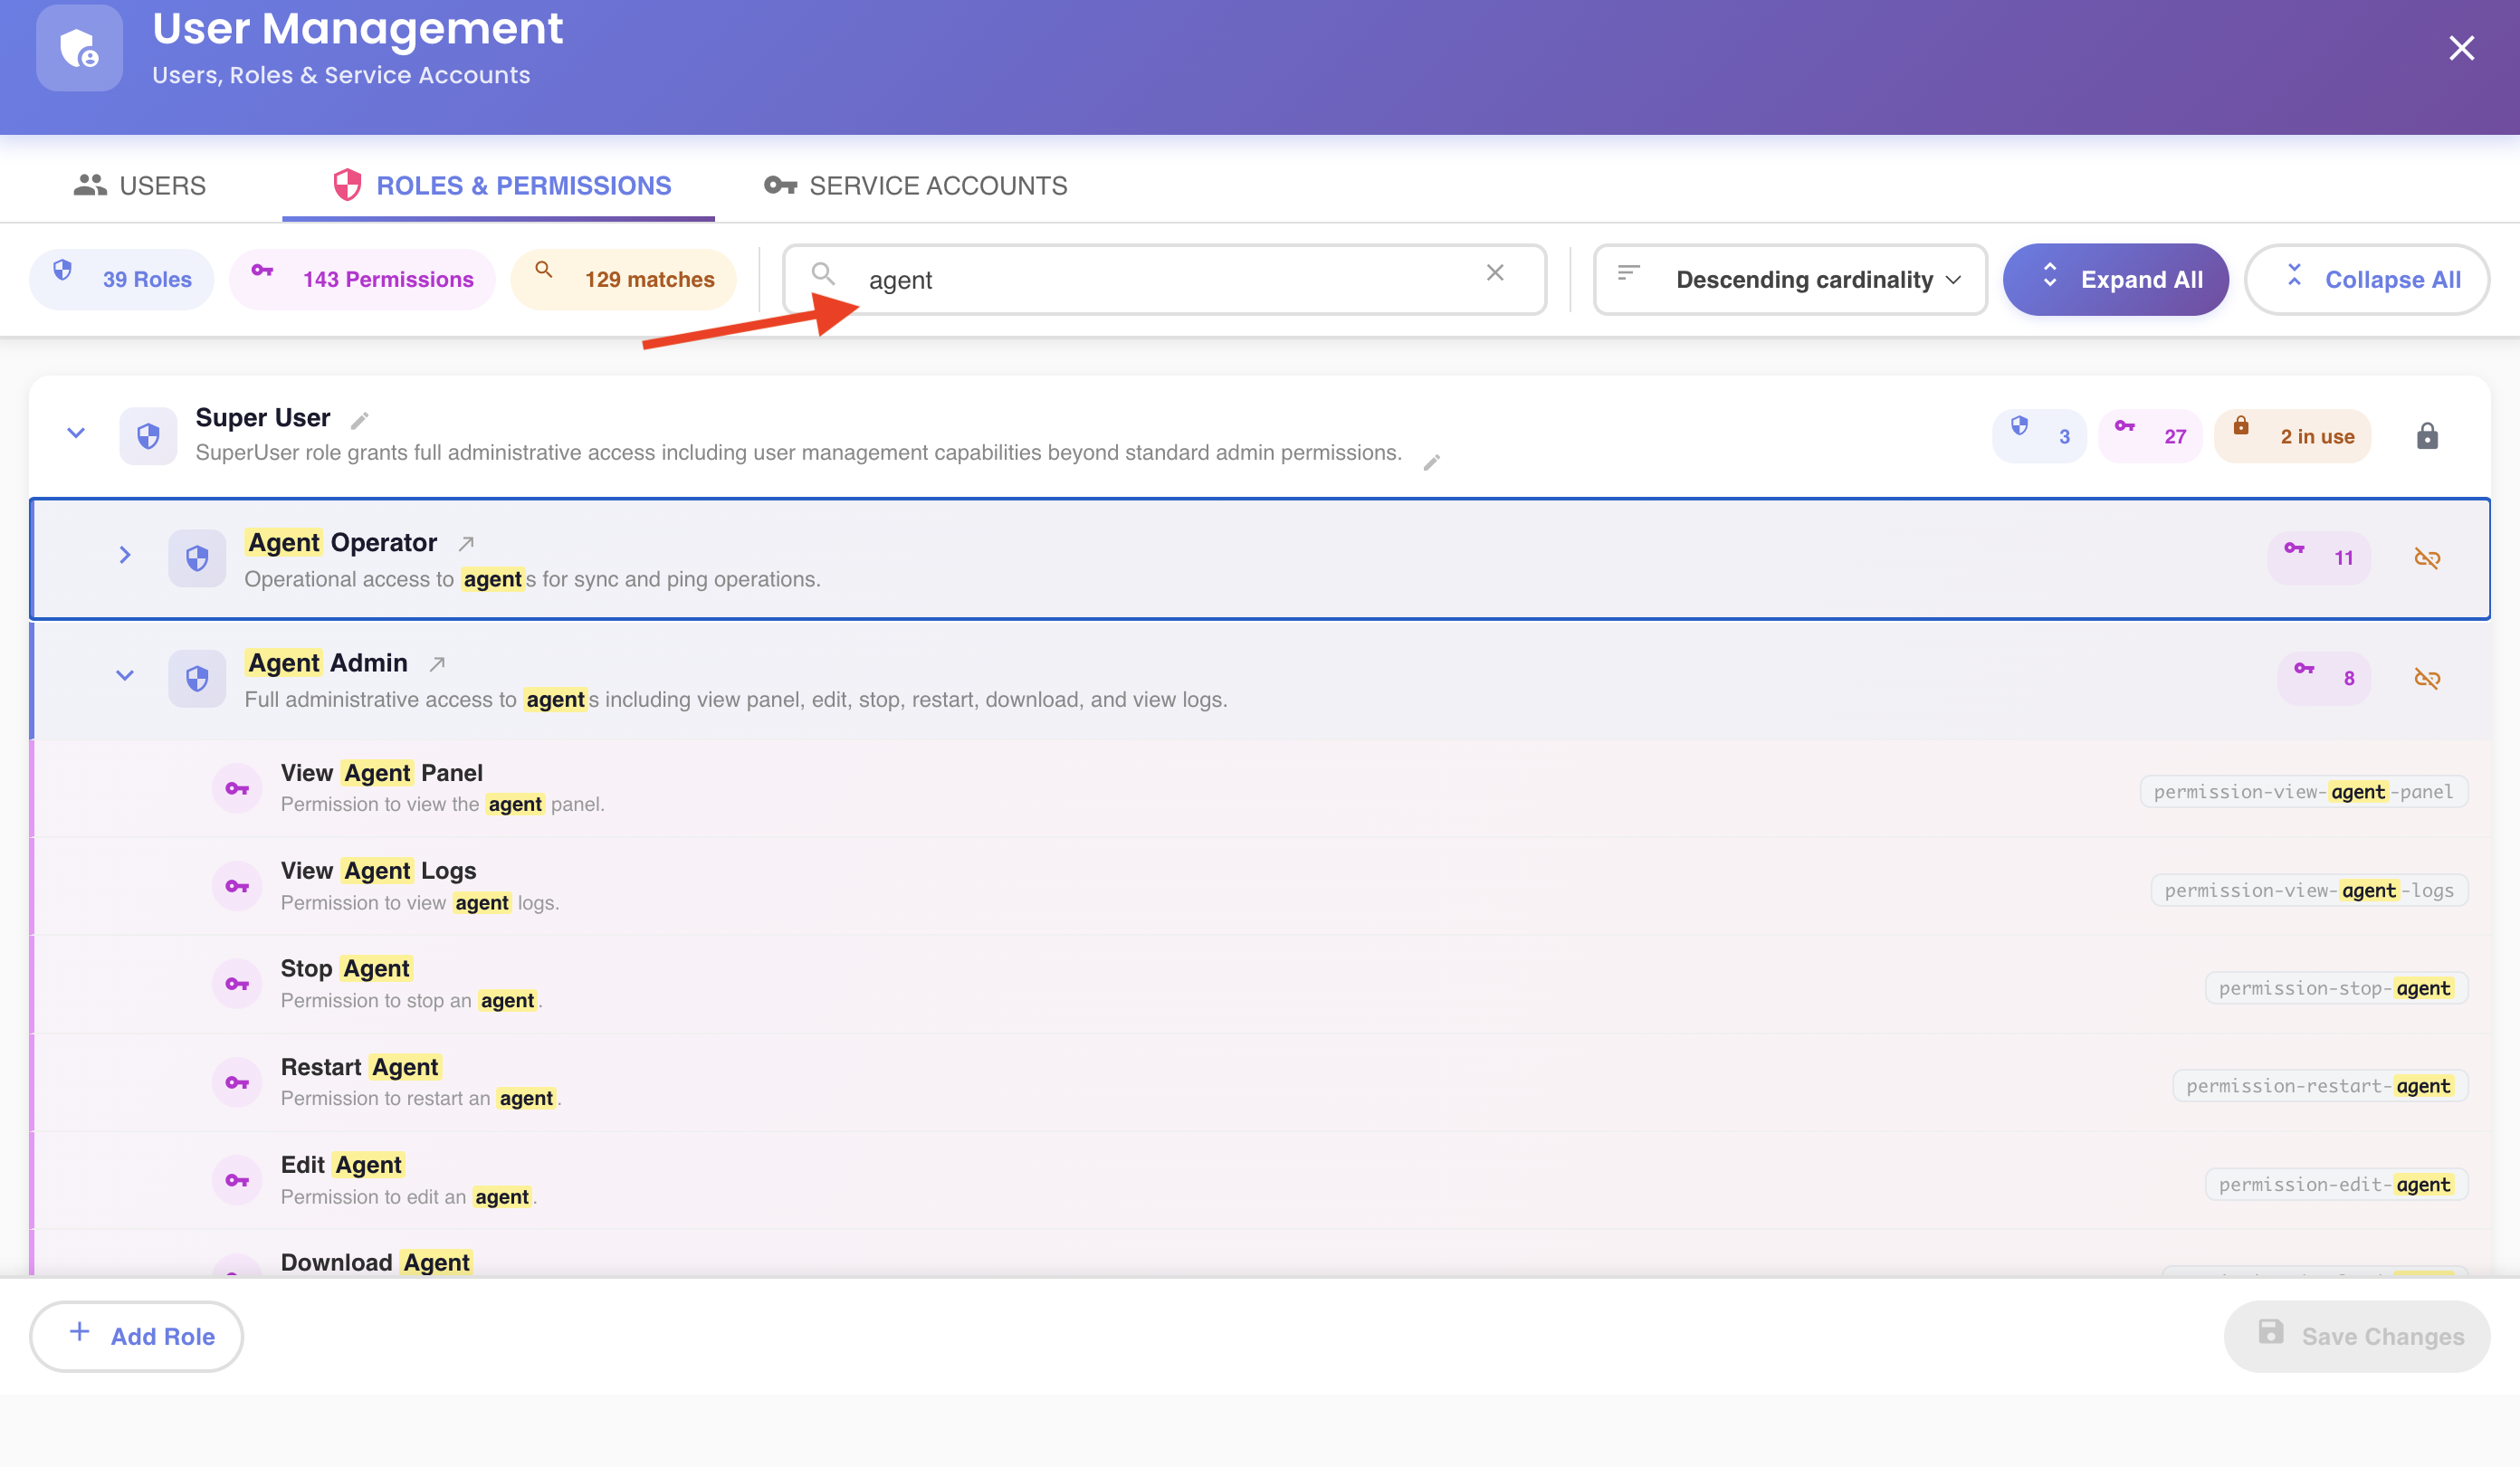Unlink Agent Operator from Super User
Image resolution: width=2520 pixels, height=1467 pixels.
(2427, 557)
